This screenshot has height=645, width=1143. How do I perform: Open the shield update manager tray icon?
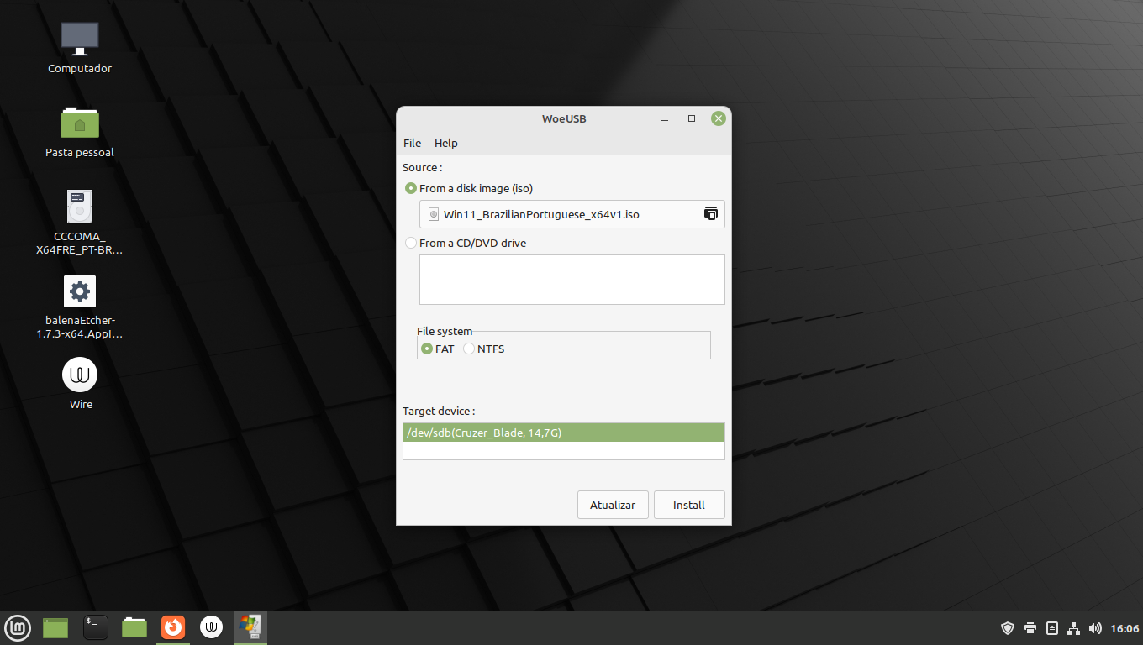pyautogui.click(x=1009, y=628)
